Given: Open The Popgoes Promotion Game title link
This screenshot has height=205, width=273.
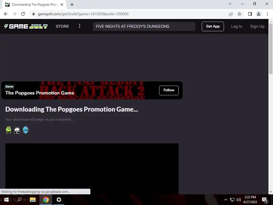Looking at the screenshot, I should point(40,93).
